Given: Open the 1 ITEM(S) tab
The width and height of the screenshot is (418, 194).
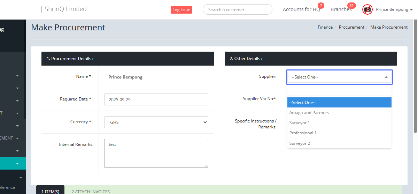Looking at the screenshot, I should (x=50, y=192).
